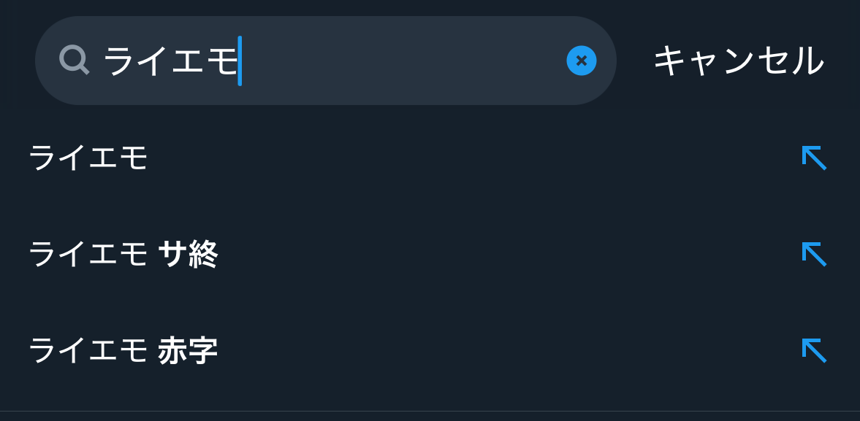The height and width of the screenshot is (421, 860).
Task: Click the magnifying glass search icon
Action: click(74, 61)
